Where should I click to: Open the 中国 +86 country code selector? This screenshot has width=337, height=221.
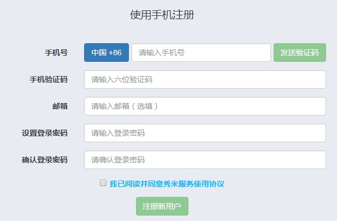click(107, 53)
